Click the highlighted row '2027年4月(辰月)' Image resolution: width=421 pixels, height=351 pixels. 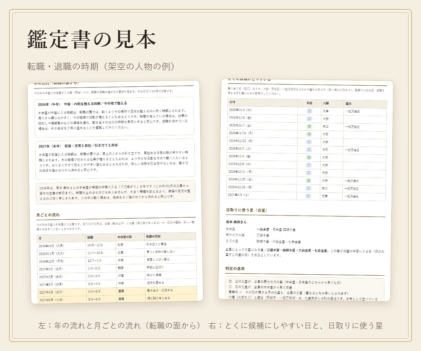click(117, 292)
